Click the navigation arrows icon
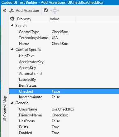The image size is (119, 137). (x=55, y=10)
